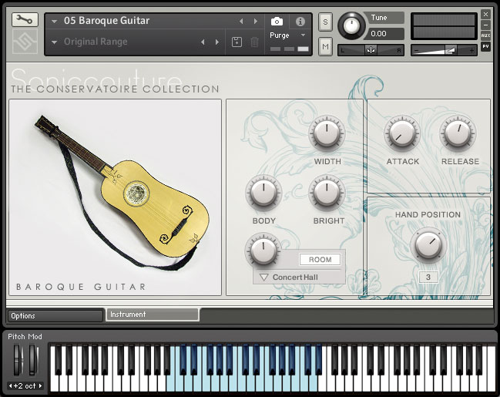The image size is (500, 397).
Task: Open AUX sends panel
Action: [x=485, y=35]
